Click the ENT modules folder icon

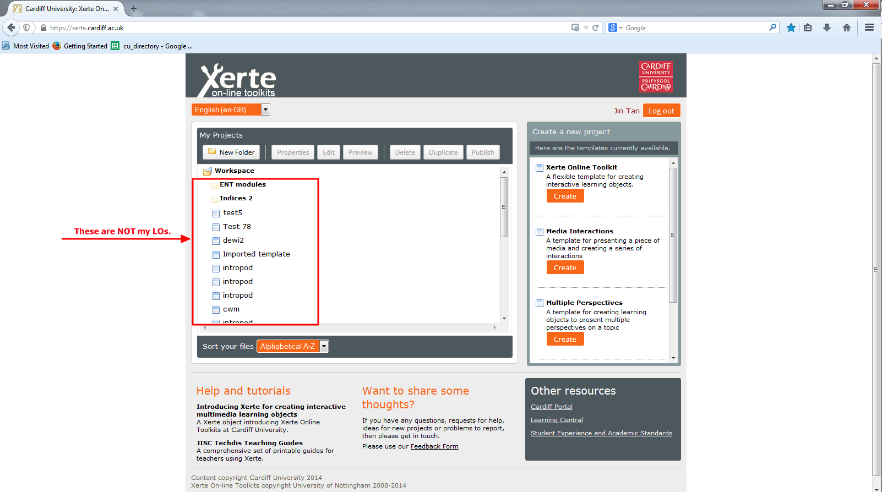coord(215,185)
